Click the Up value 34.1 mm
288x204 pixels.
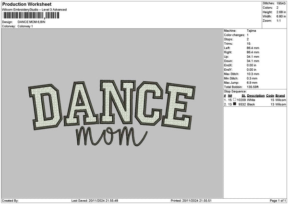pyautogui.click(x=253, y=57)
